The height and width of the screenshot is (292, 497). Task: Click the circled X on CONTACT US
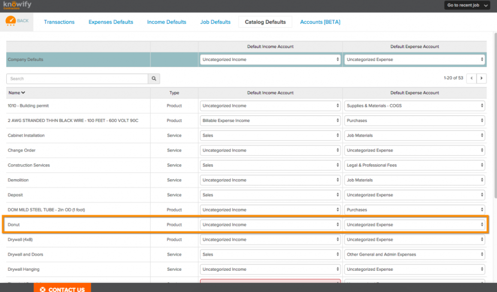coord(43,289)
